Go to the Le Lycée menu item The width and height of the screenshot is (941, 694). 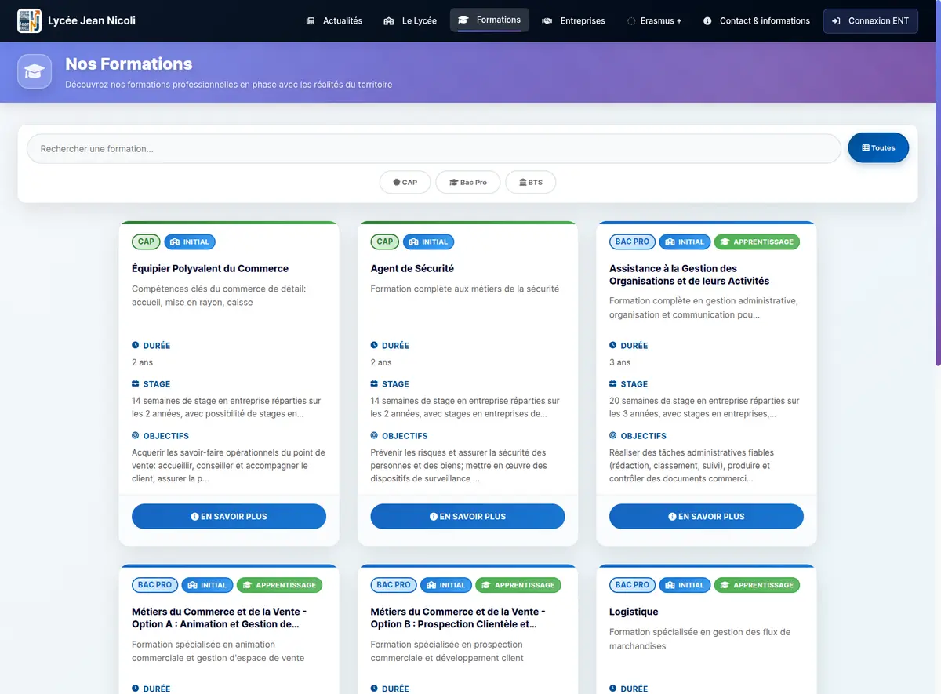(x=410, y=20)
